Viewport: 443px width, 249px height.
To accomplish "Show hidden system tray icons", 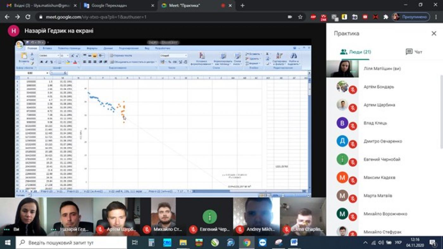I will tap(365, 243).
